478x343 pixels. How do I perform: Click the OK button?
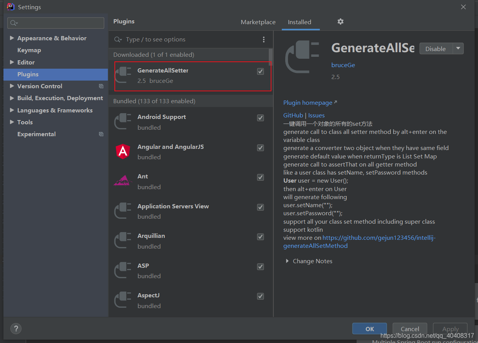point(370,329)
